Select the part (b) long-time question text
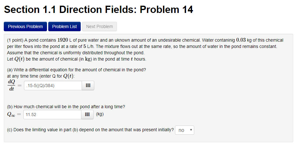Viewport: 297px width, 147px height. tap(66, 107)
